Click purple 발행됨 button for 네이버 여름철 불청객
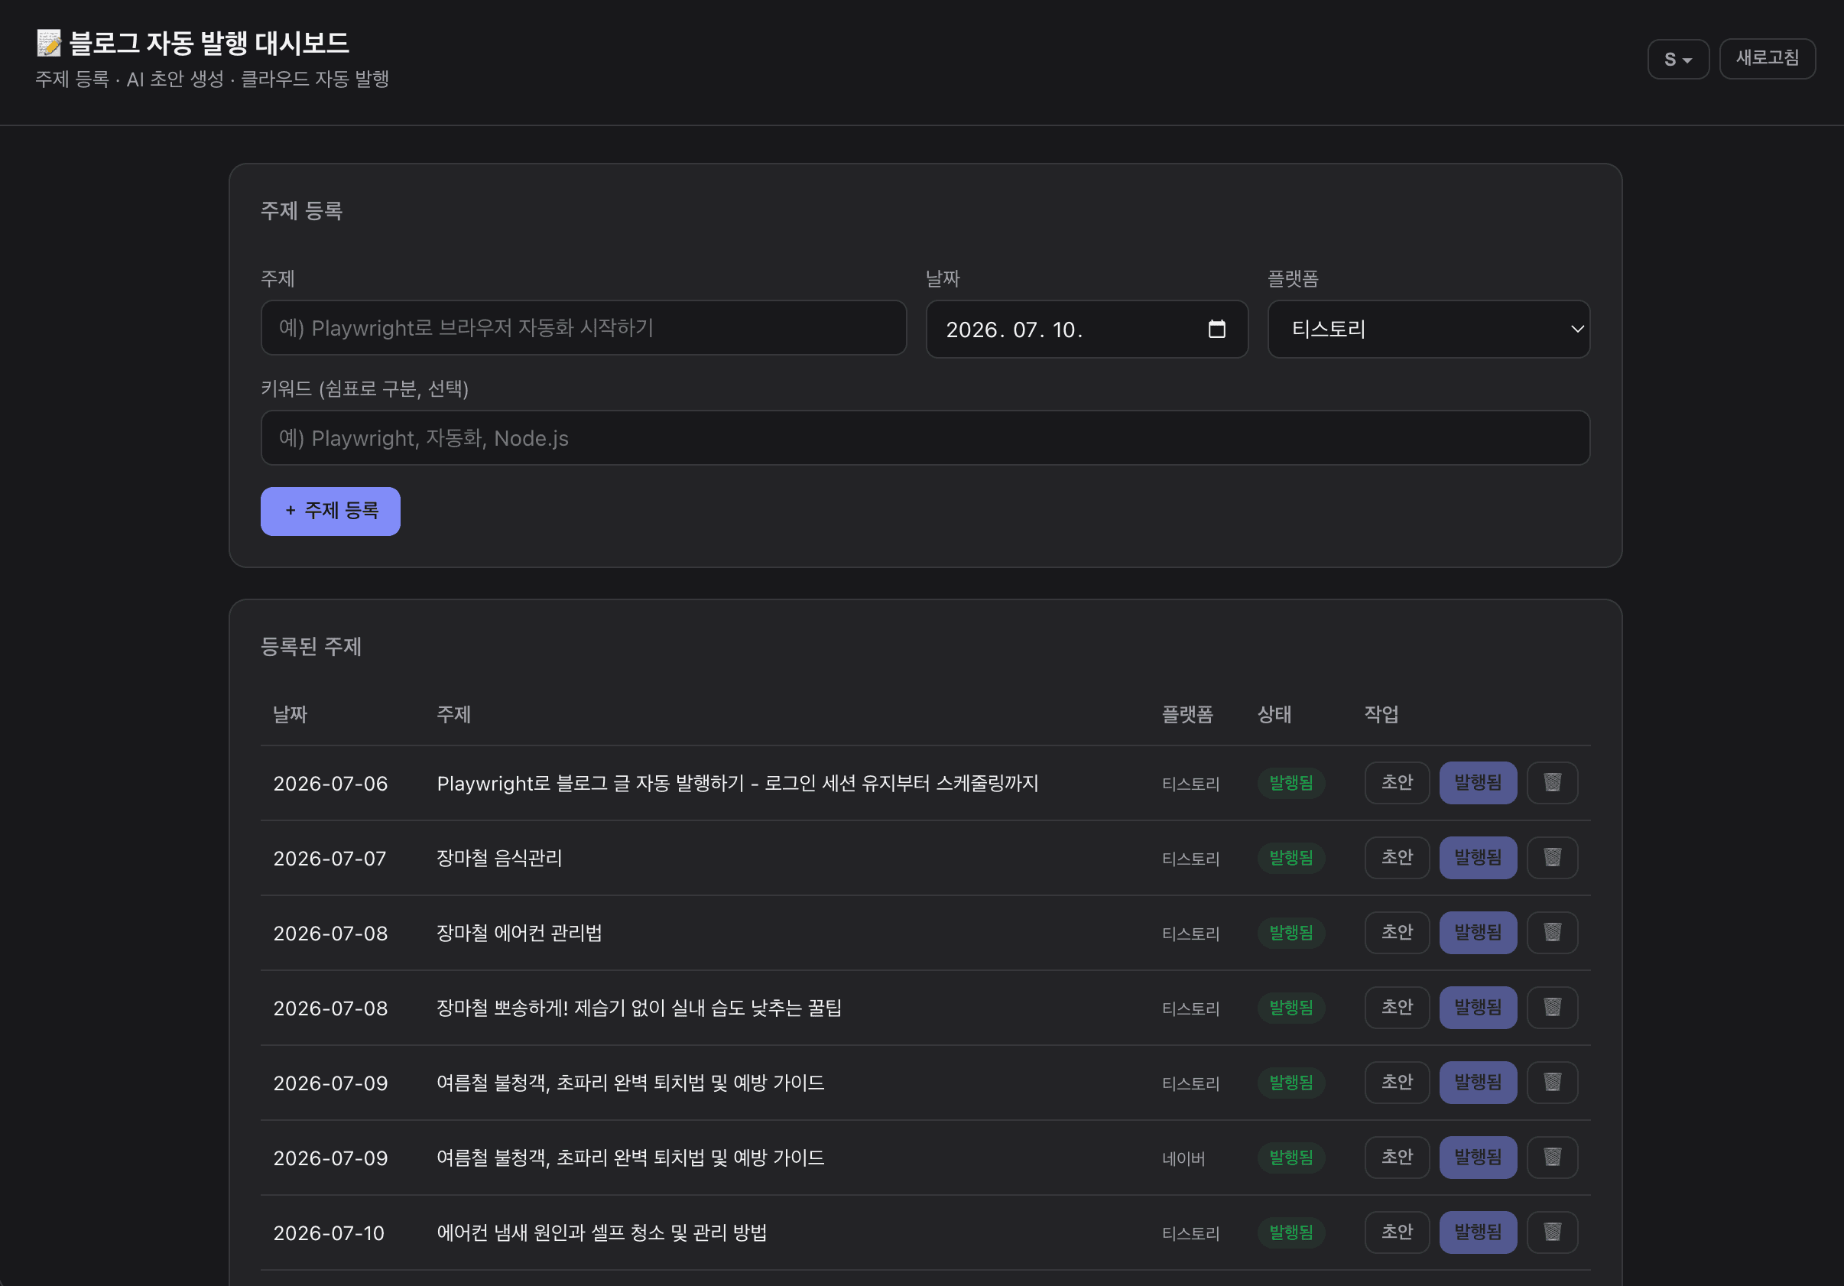1844x1286 pixels. 1478,1157
